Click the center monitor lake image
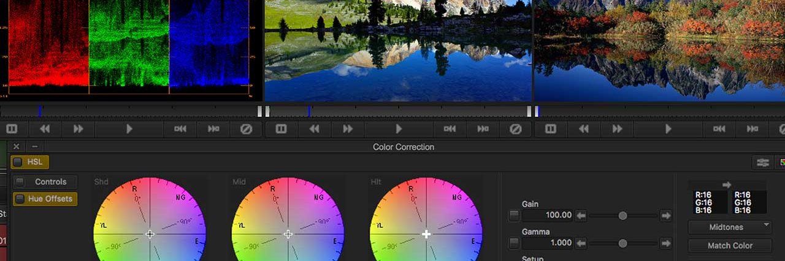The width and height of the screenshot is (785, 261). pyautogui.click(x=398, y=50)
